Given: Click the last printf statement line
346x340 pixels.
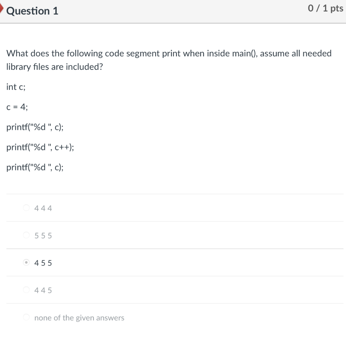Looking at the screenshot, I should [x=35, y=167].
